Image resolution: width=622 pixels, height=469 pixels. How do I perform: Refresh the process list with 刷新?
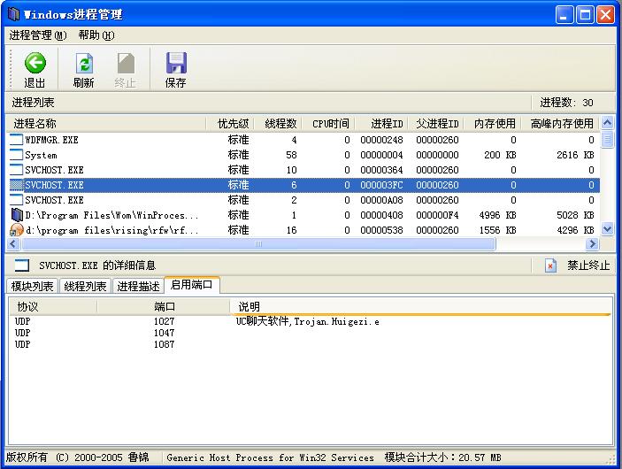point(84,70)
